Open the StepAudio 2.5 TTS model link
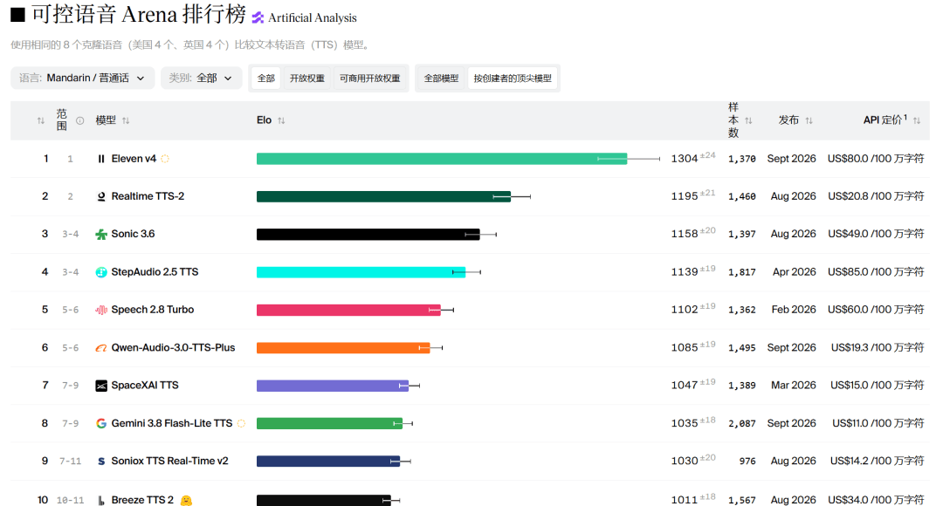 [155, 272]
